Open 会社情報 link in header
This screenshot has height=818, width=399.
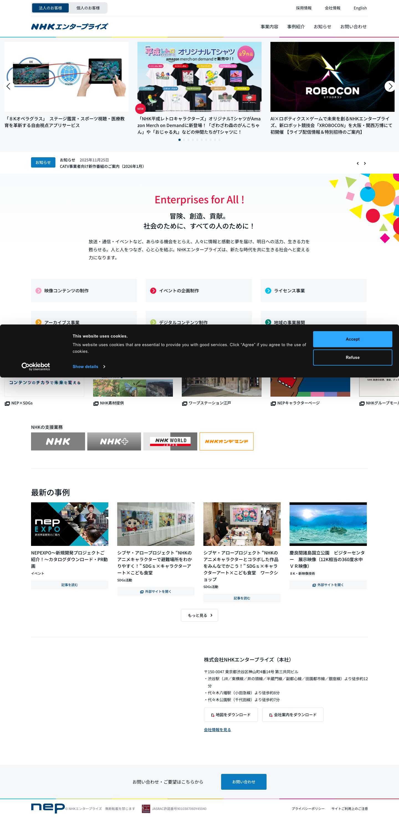[x=332, y=8]
